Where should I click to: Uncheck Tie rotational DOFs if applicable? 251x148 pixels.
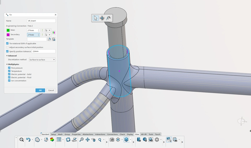coord(7,43)
